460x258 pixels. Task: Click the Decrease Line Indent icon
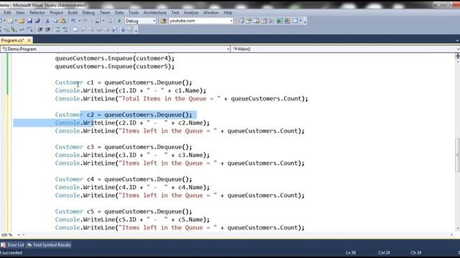click(x=40, y=29)
